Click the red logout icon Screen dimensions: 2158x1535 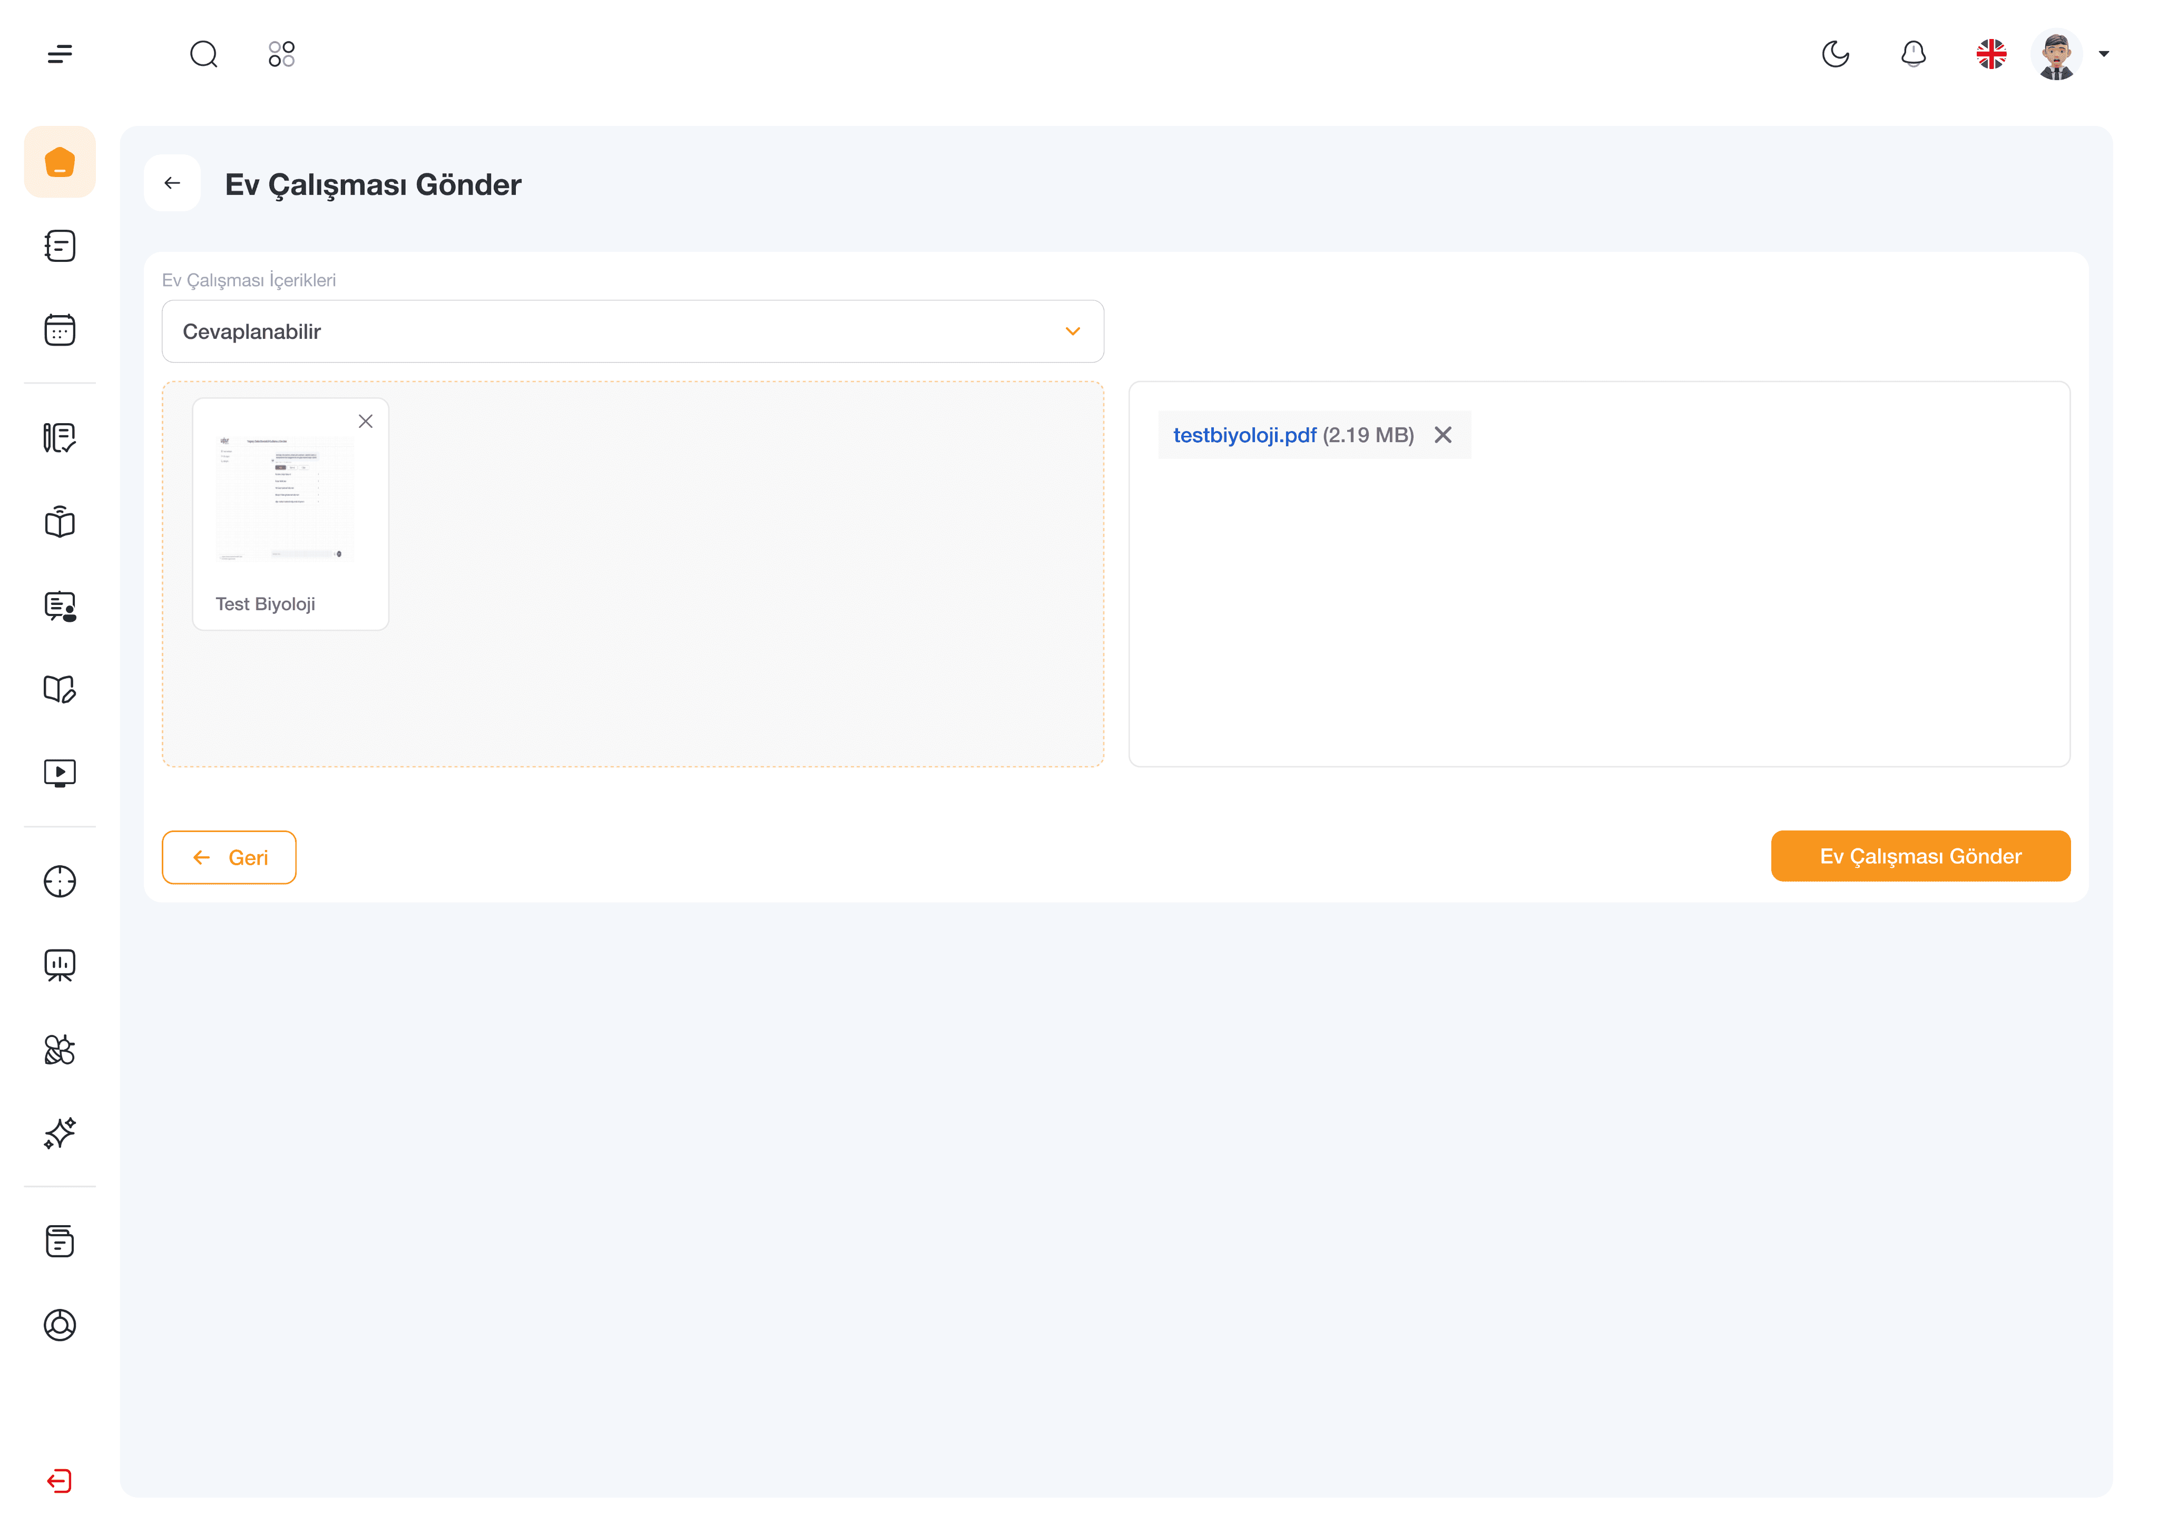60,1480
